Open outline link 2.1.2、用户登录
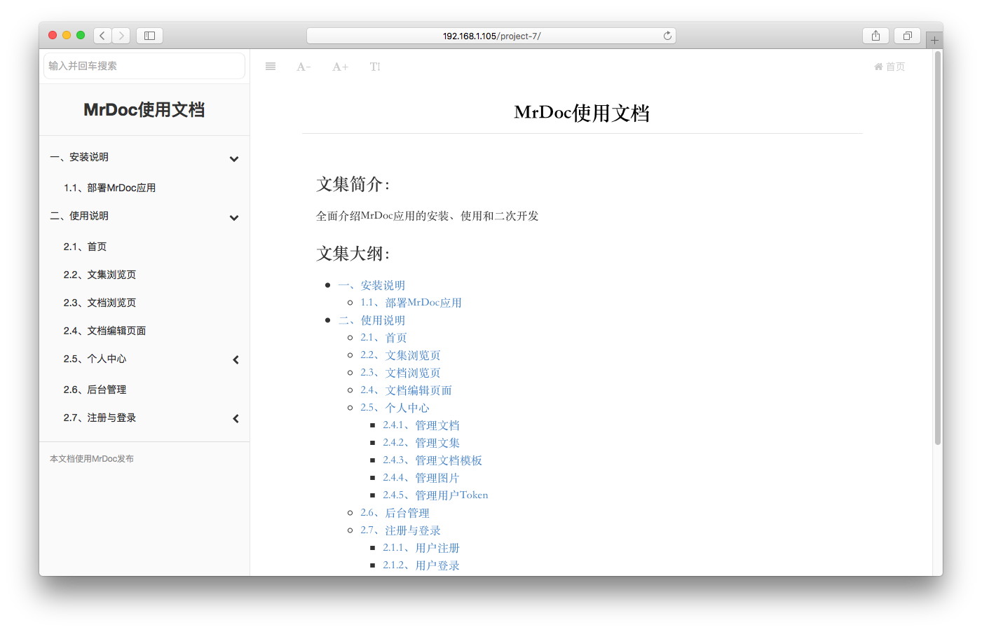Viewport: 982px width, 632px height. [421, 565]
